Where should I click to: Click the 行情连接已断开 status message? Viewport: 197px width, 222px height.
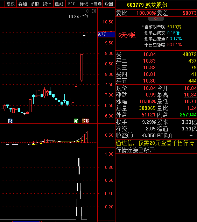click(x=135, y=150)
